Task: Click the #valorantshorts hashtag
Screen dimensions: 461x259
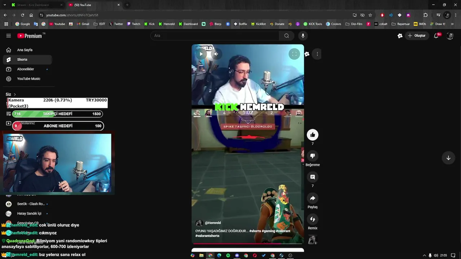Action: [x=207, y=236]
